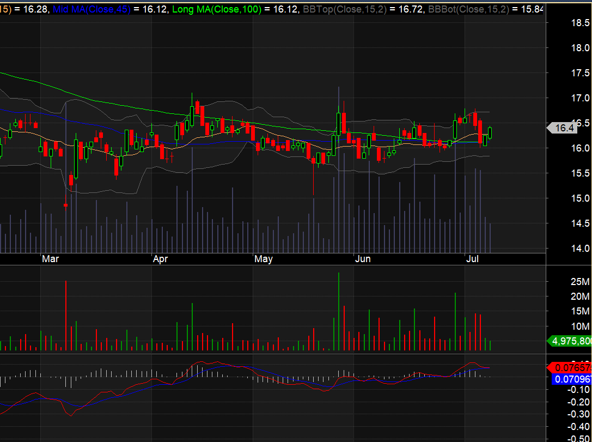Screen dimensions: 592x442
Task: Click the 14.0 price axis label
Action: (x=581, y=248)
